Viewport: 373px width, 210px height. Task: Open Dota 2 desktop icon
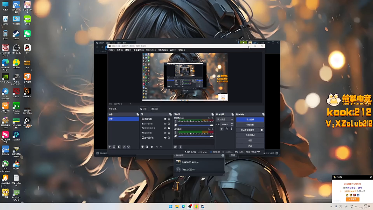[x=16, y=91]
